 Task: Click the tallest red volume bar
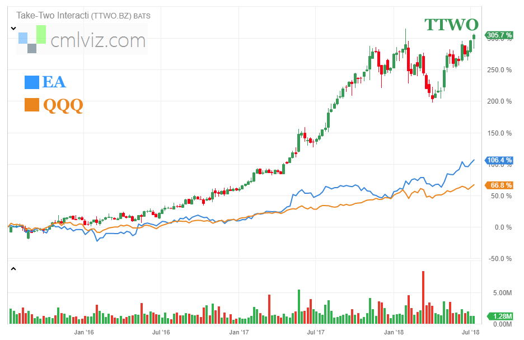423,297
